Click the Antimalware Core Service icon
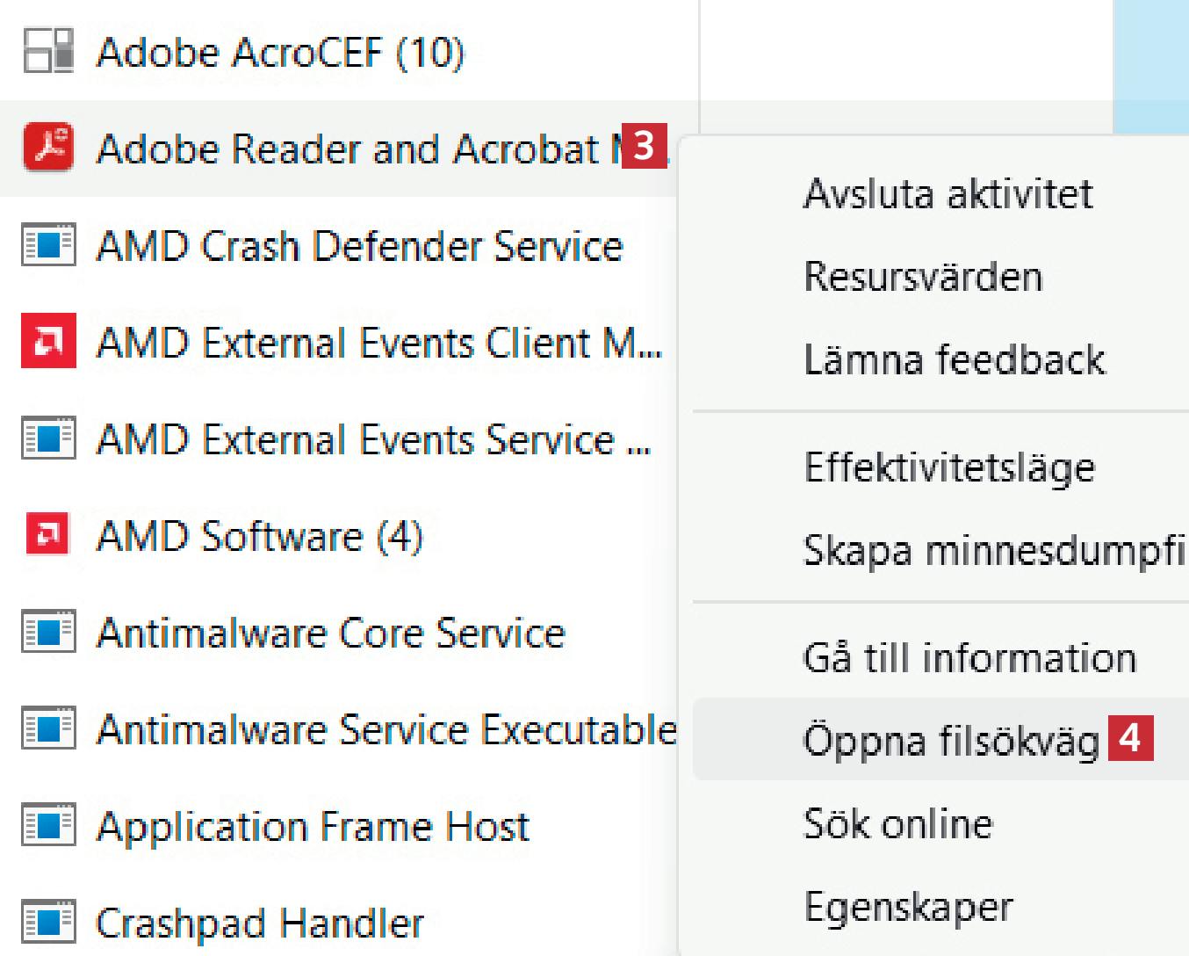1189x956 pixels. [x=48, y=632]
